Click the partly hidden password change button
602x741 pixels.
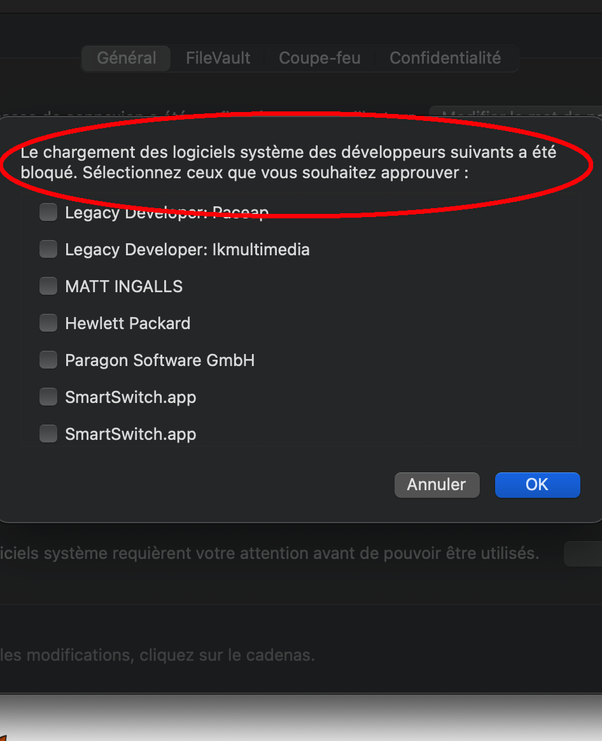(515, 112)
